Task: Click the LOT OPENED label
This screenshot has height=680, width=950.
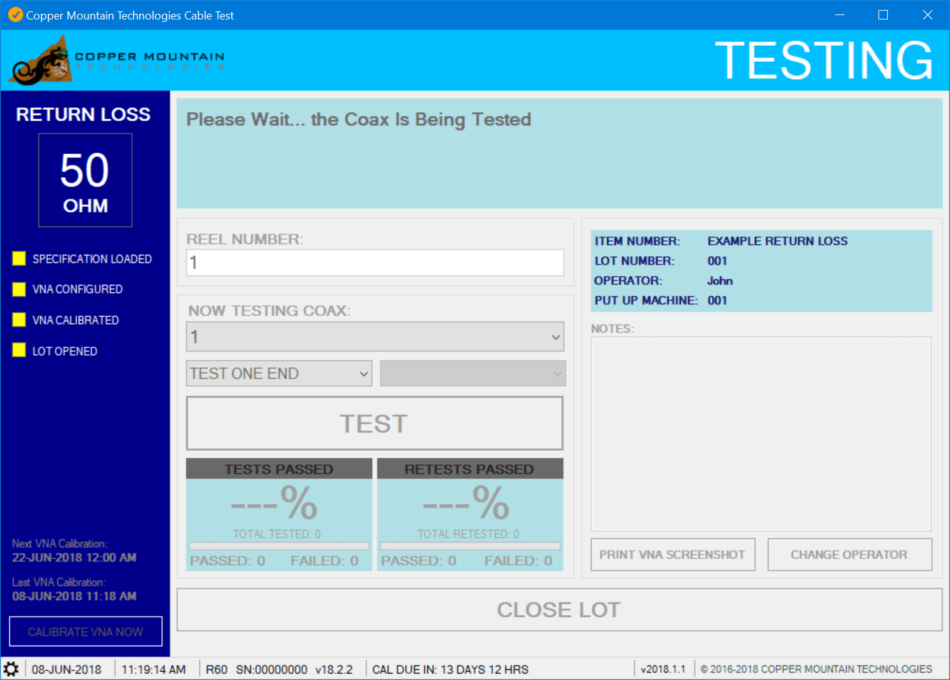Action: [x=65, y=351]
